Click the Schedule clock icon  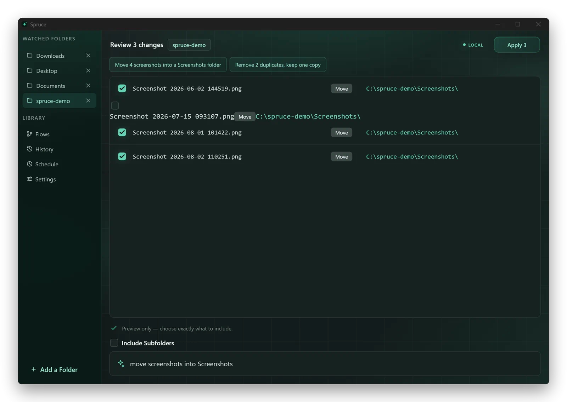click(29, 164)
